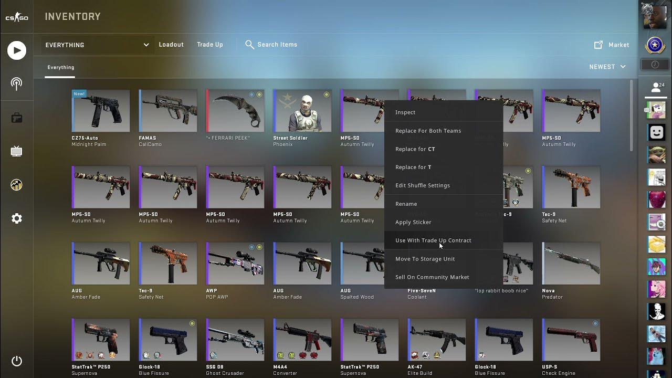Choose Replace for CT
Image resolution: width=672 pixels, height=378 pixels.
444,149
